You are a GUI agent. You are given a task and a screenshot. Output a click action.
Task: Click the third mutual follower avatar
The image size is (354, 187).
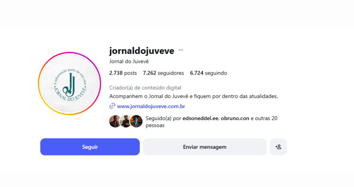click(x=137, y=121)
